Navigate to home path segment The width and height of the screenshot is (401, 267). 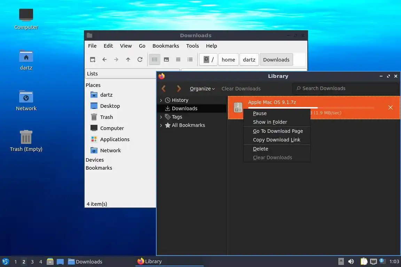(x=228, y=59)
